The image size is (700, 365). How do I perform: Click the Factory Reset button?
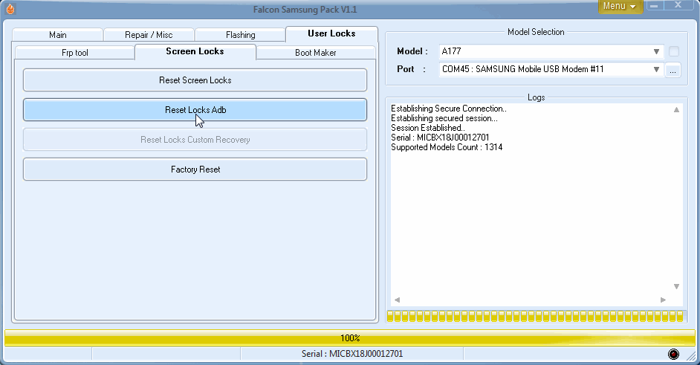click(195, 169)
